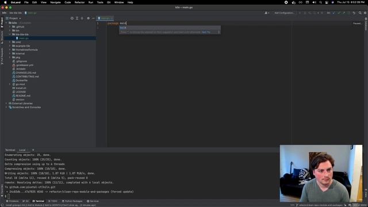Viewport: 368px width, 207px height.
Task: Expand the pkg folder
Action: tap(10, 57)
